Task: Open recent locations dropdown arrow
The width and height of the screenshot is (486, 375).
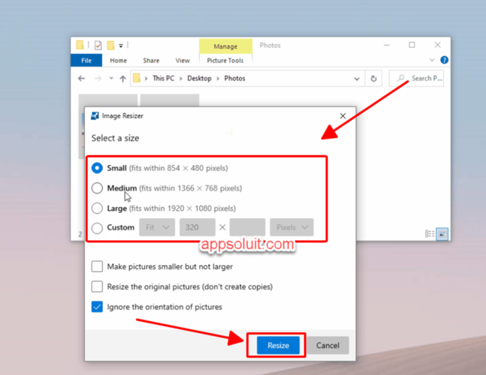Action: click(111, 78)
